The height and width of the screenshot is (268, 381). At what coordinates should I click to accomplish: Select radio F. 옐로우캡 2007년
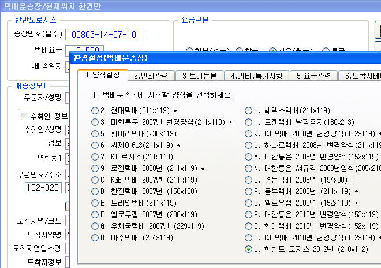coord(95,214)
